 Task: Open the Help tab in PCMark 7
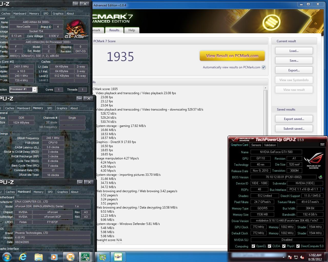132,30
